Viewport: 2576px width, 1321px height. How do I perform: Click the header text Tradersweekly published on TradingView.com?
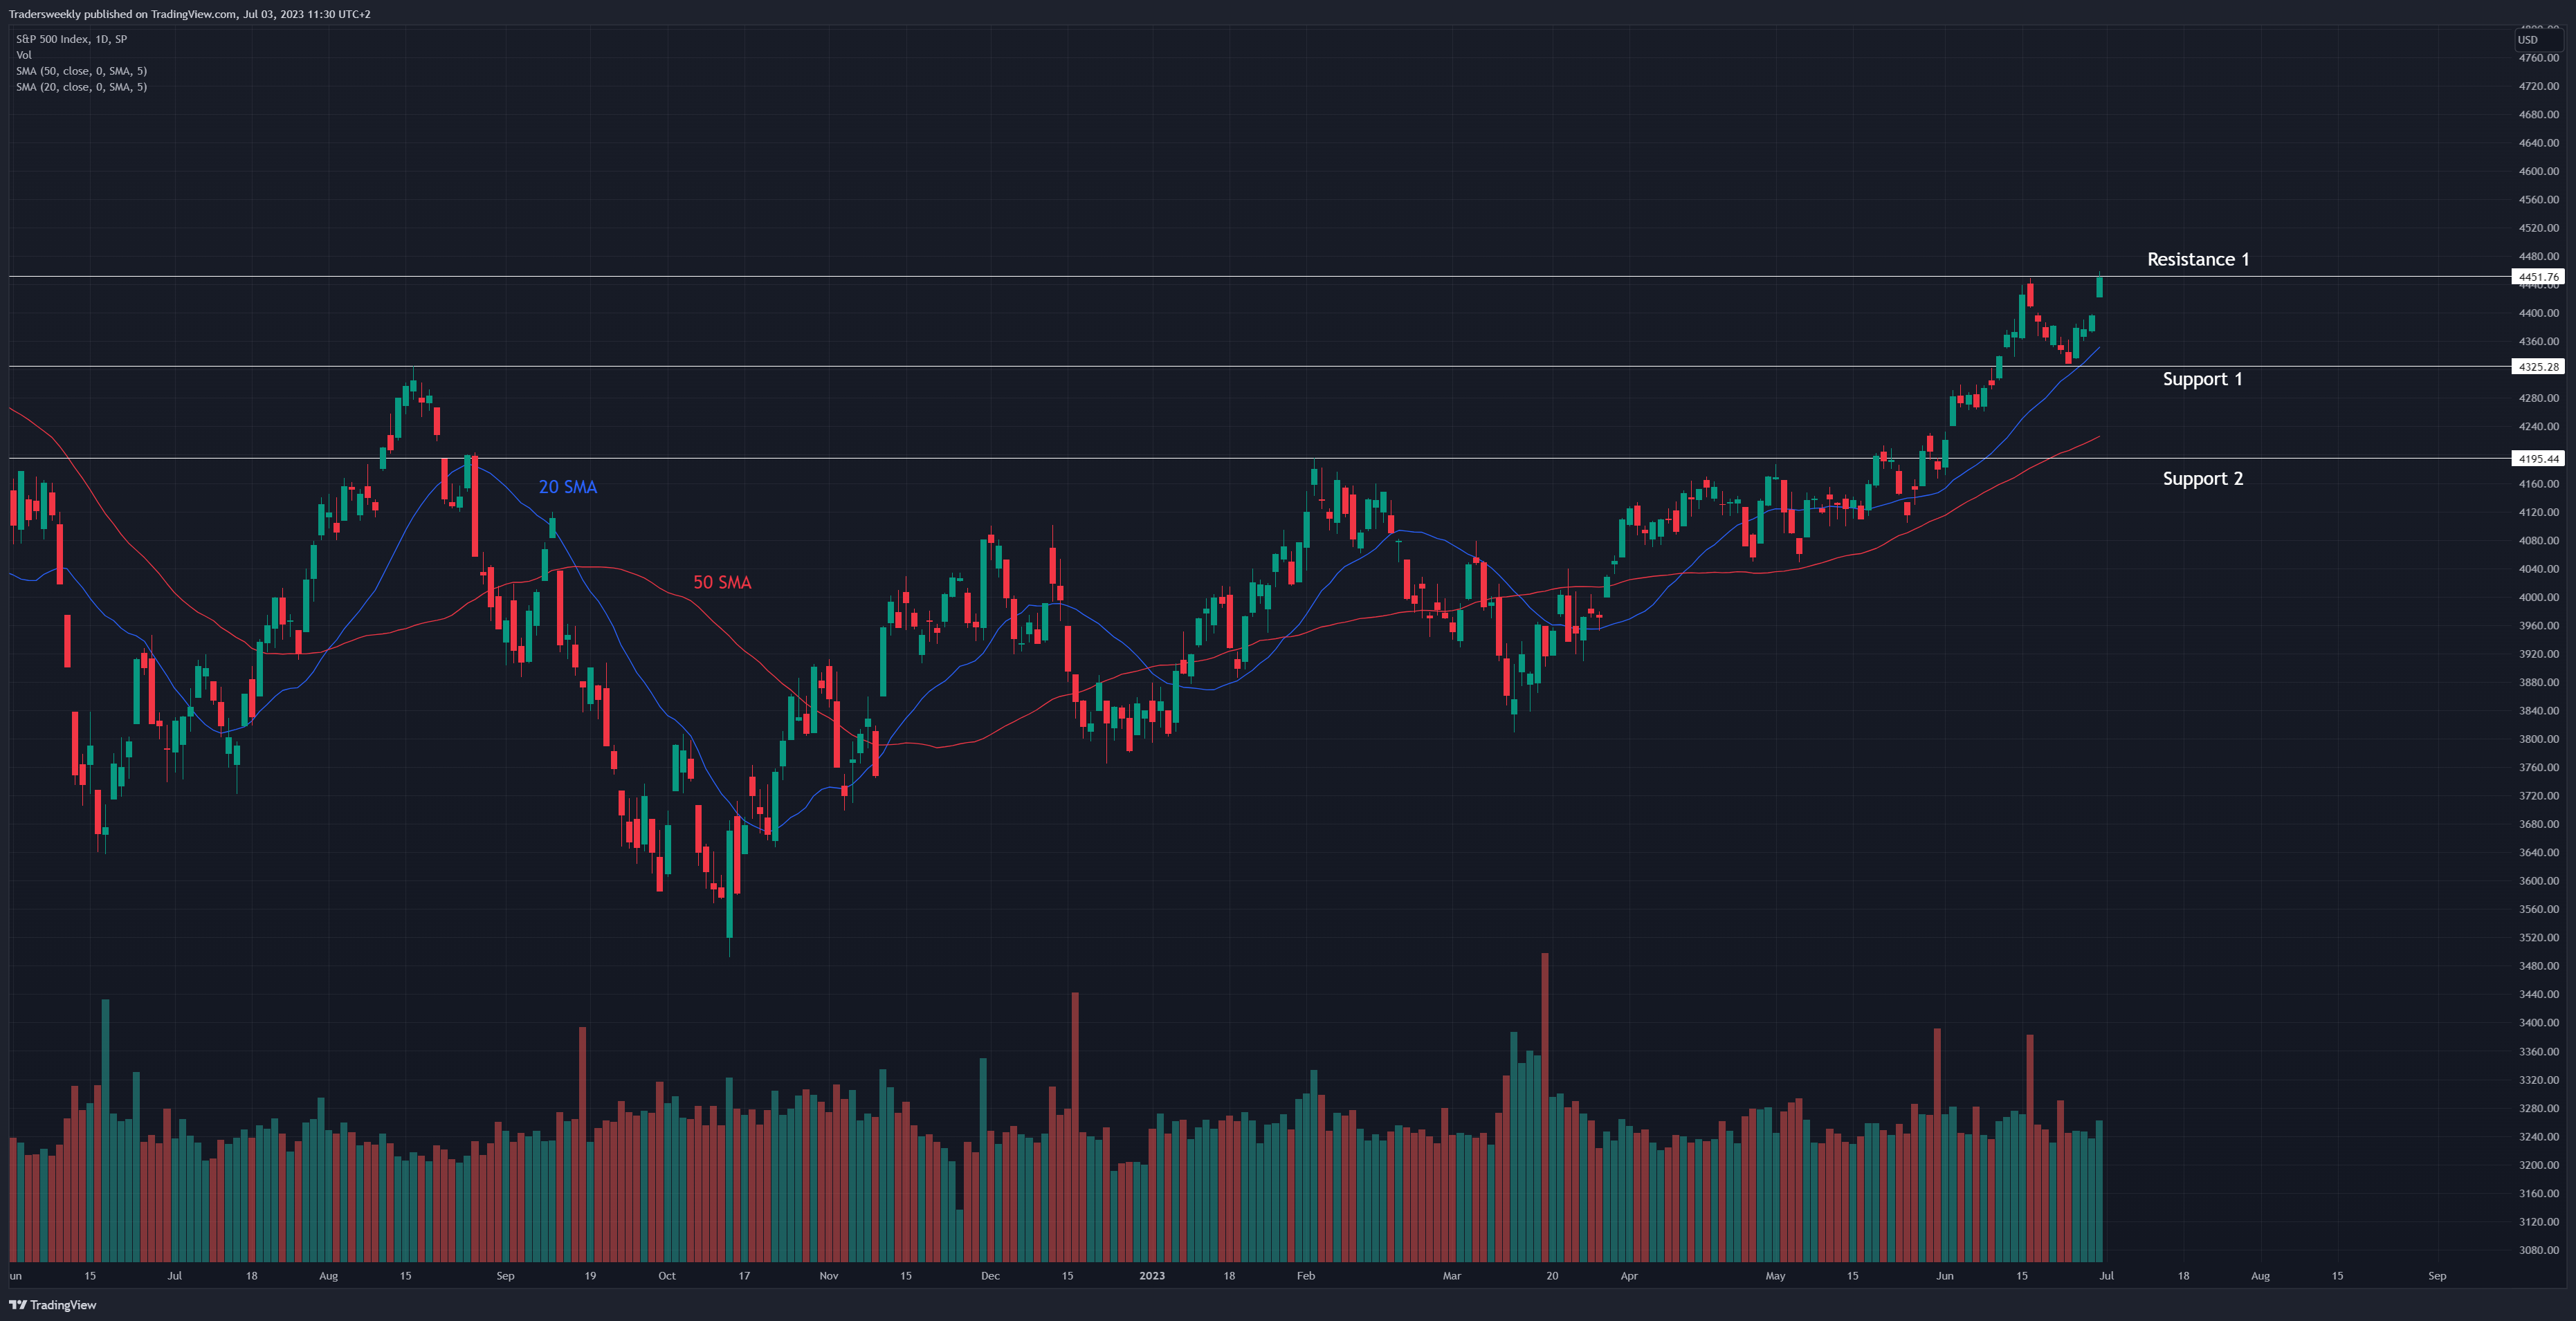tap(123, 14)
